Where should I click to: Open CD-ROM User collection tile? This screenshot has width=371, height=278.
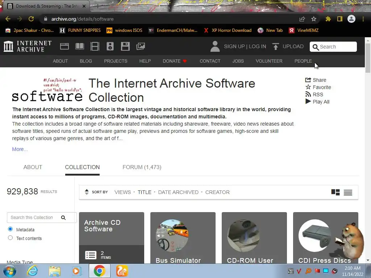(x=254, y=238)
